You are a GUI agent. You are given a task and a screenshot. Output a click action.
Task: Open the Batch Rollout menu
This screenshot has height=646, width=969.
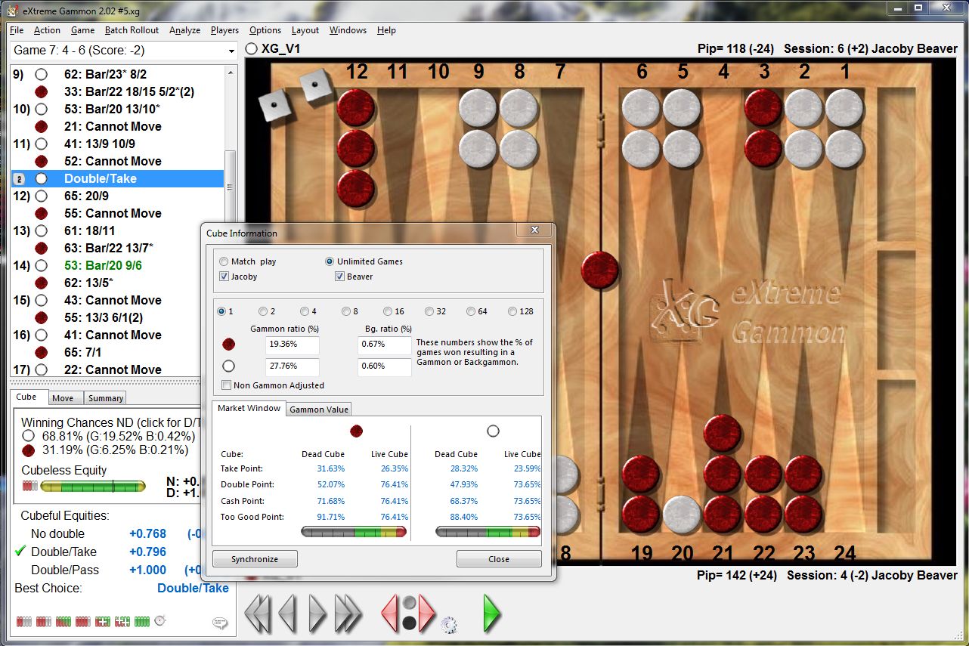(x=132, y=30)
